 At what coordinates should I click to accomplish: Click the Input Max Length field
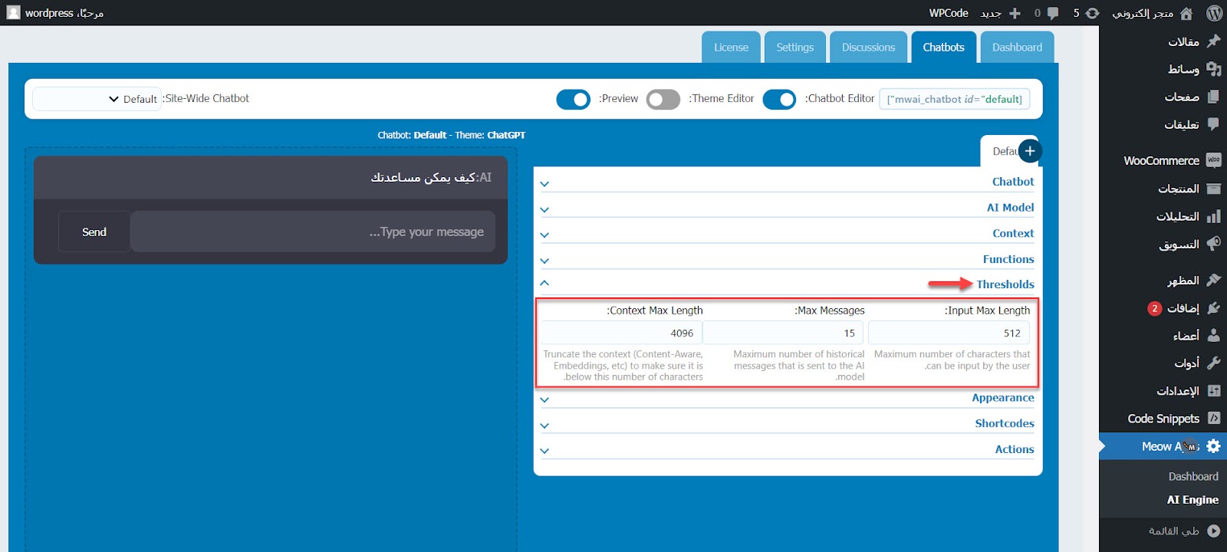[949, 333]
